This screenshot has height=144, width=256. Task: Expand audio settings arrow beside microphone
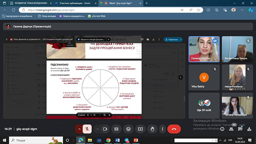pyautogui.click(x=79, y=129)
